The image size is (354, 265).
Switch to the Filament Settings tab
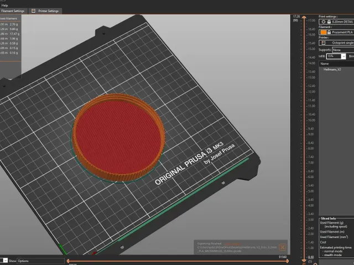point(13,11)
